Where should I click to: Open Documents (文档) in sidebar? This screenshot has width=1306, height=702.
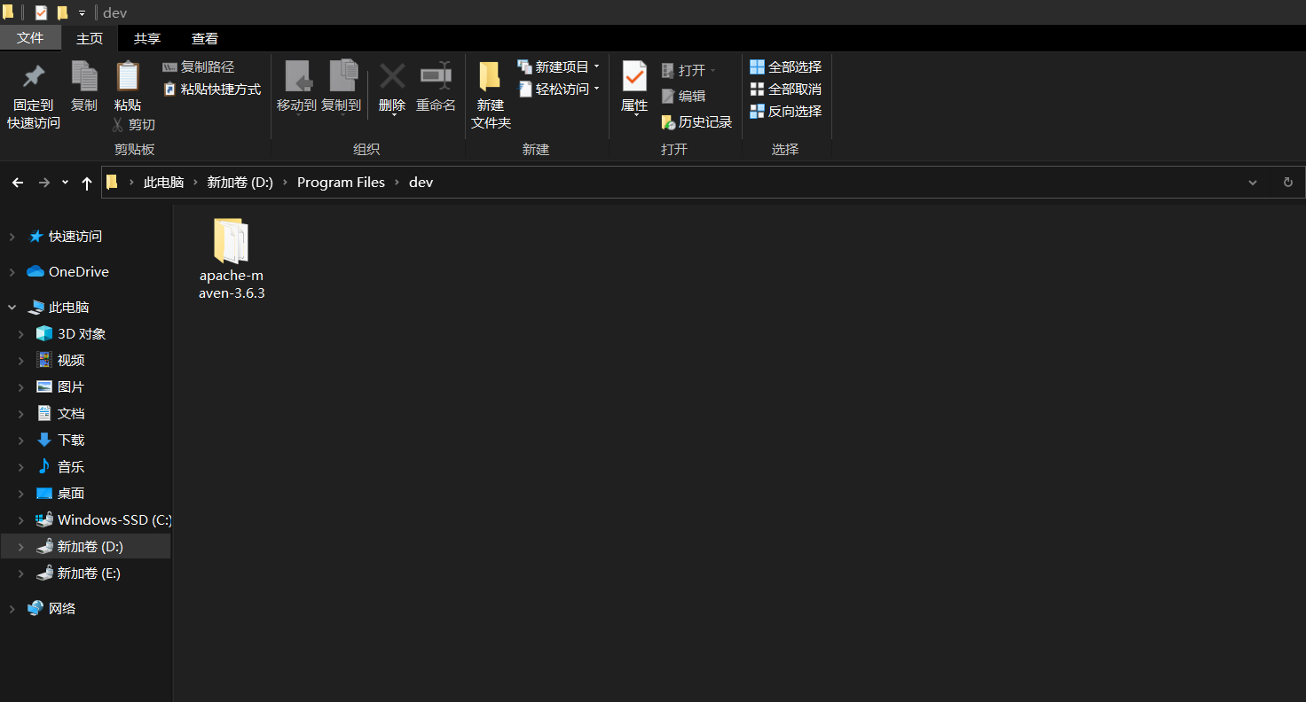[x=71, y=414]
